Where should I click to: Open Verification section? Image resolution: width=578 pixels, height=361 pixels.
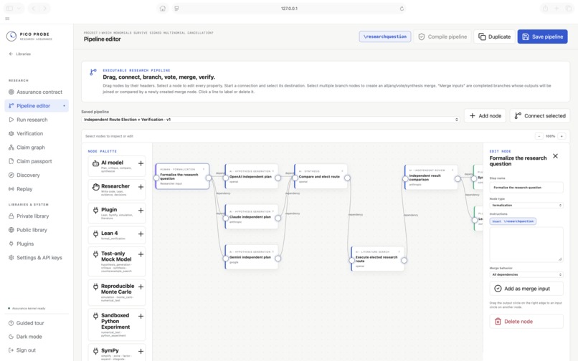pos(37,133)
